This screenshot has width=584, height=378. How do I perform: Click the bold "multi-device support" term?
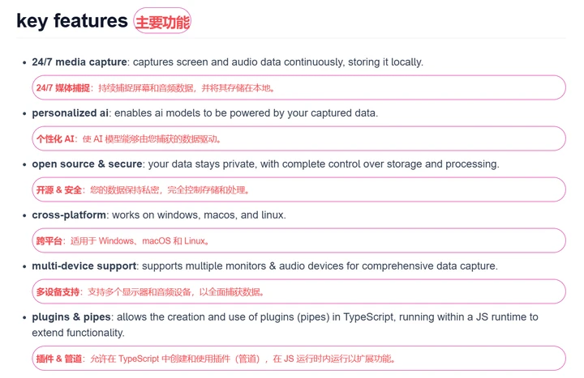pos(84,265)
